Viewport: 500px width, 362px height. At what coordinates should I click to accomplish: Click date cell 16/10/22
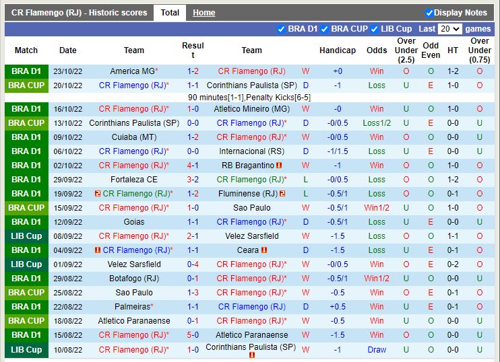point(68,109)
